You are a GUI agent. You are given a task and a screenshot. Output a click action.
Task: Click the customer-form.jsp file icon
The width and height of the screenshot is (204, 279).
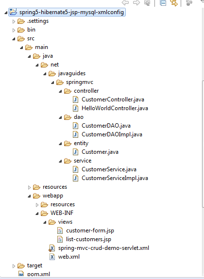click(60, 230)
